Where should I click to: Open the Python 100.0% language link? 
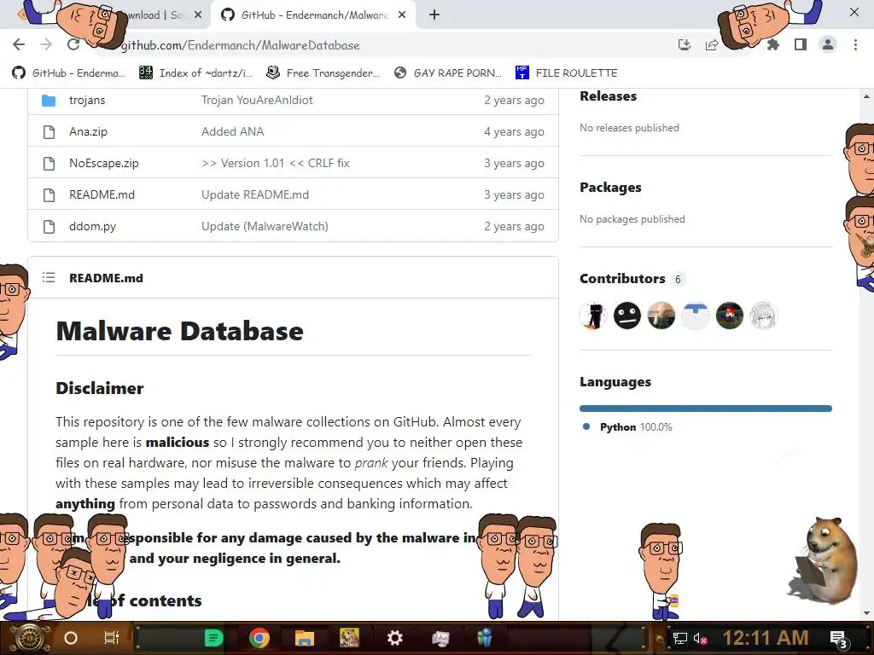click(627, 427)
